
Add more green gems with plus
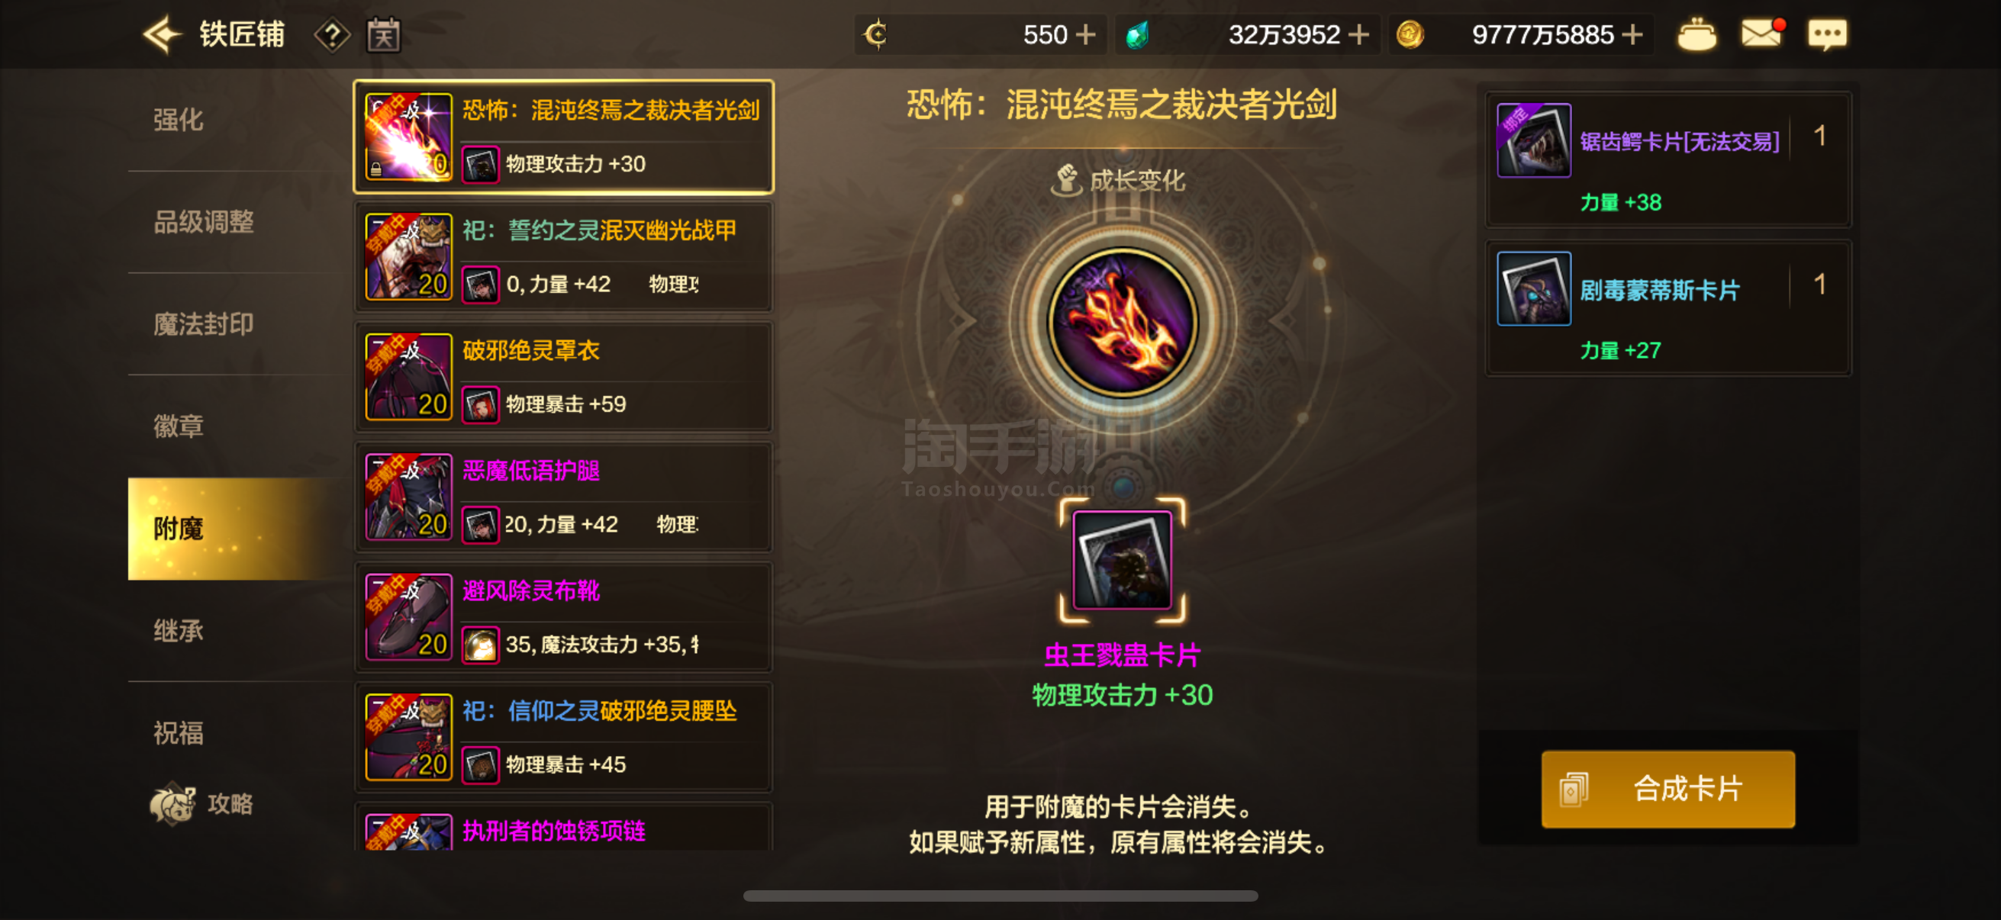coord(1358,35)
